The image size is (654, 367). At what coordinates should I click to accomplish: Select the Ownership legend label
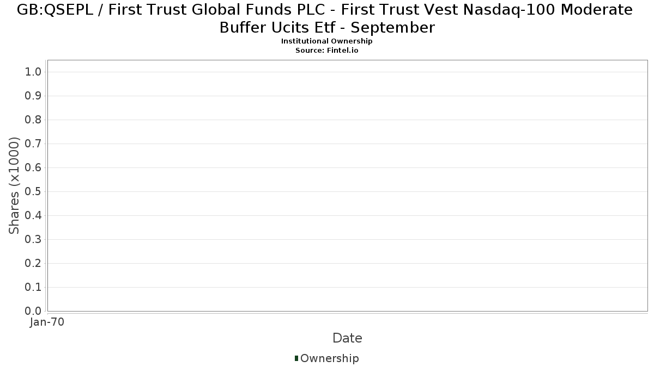tap(330, 358)
